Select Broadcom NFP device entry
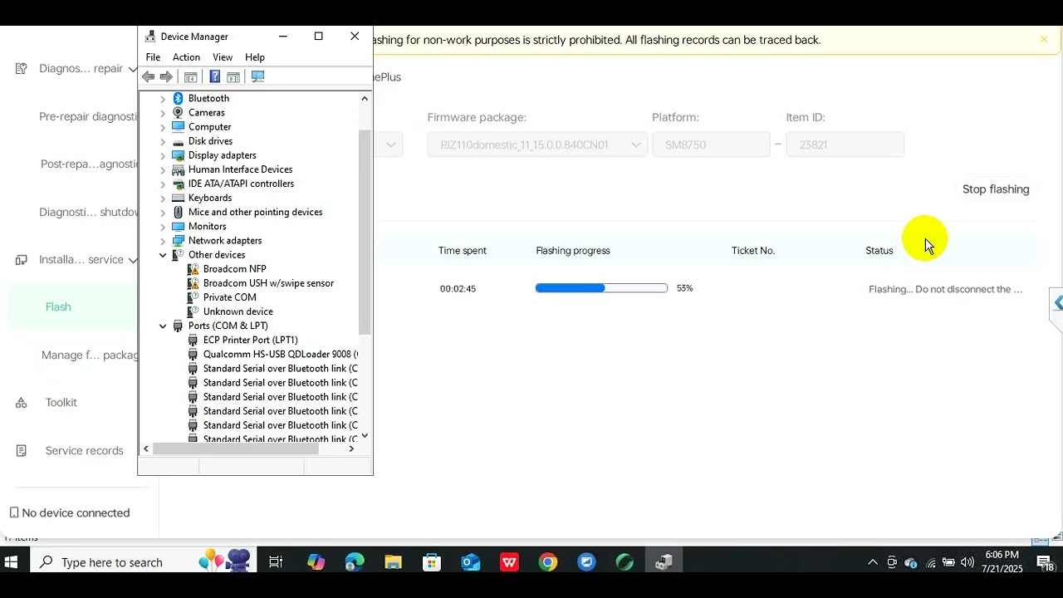The height and width of the screenshot is (598, 1063). point(234,269)
